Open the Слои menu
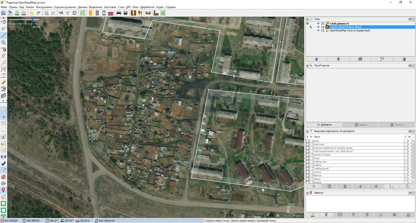 tap(121, 7)
